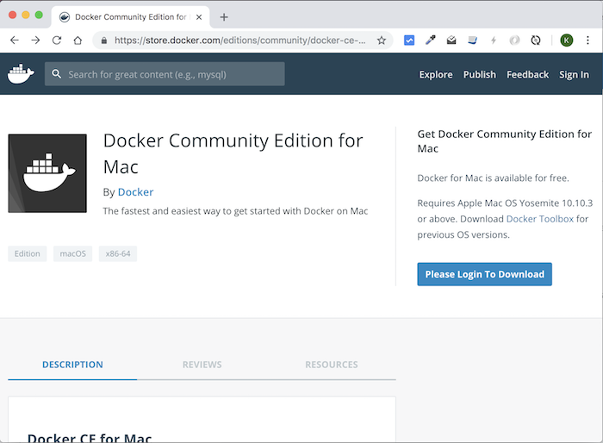Click the lock icon in address bar
603x443 pixels.
(104, 41)
